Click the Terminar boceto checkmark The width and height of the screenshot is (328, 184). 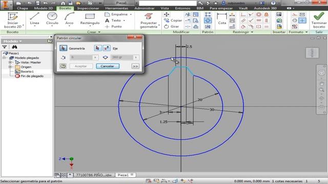319,16
